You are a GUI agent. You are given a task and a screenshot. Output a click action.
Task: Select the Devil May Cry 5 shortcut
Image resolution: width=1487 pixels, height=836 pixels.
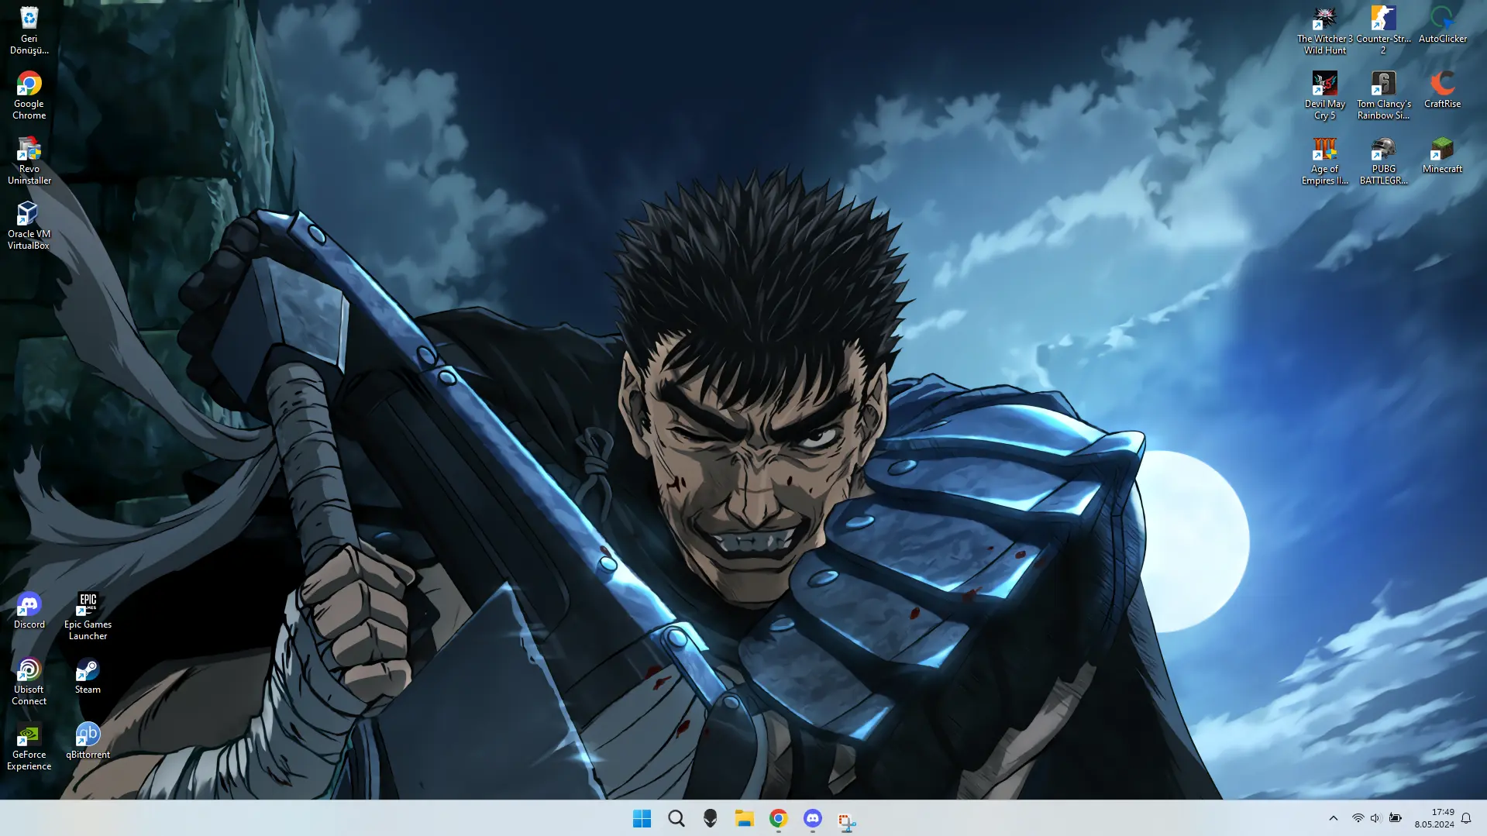pos(1324,95)
